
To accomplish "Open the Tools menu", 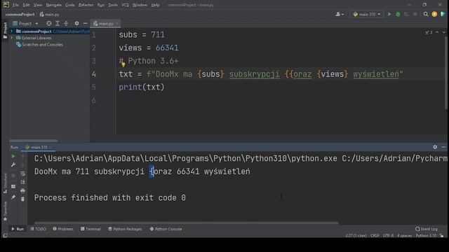I will pos(113,5).
